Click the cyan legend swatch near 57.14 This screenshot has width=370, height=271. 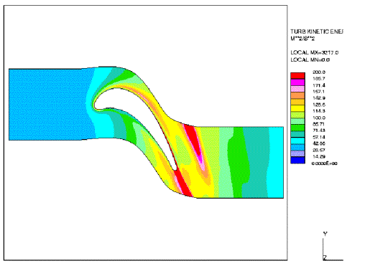tap(297, 141)
